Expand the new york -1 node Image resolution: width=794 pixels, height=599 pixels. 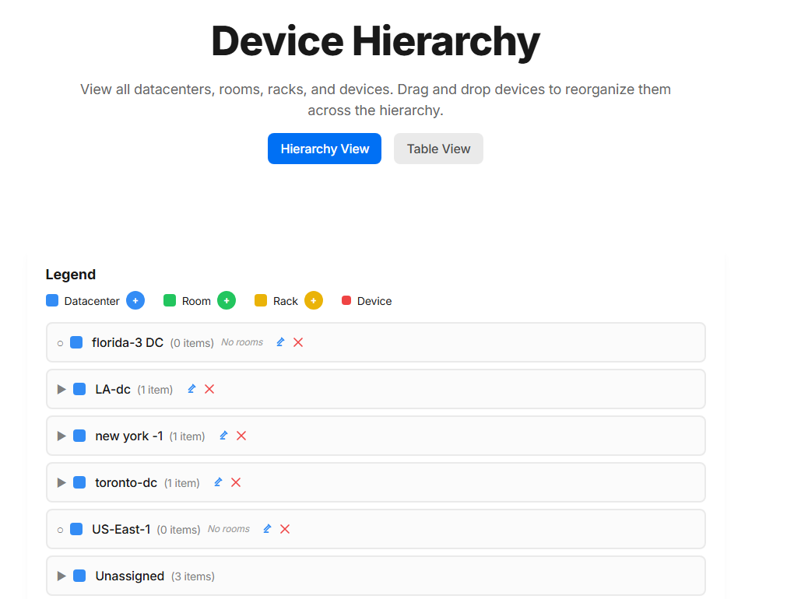pyautogui.click(x=61, y=436)
